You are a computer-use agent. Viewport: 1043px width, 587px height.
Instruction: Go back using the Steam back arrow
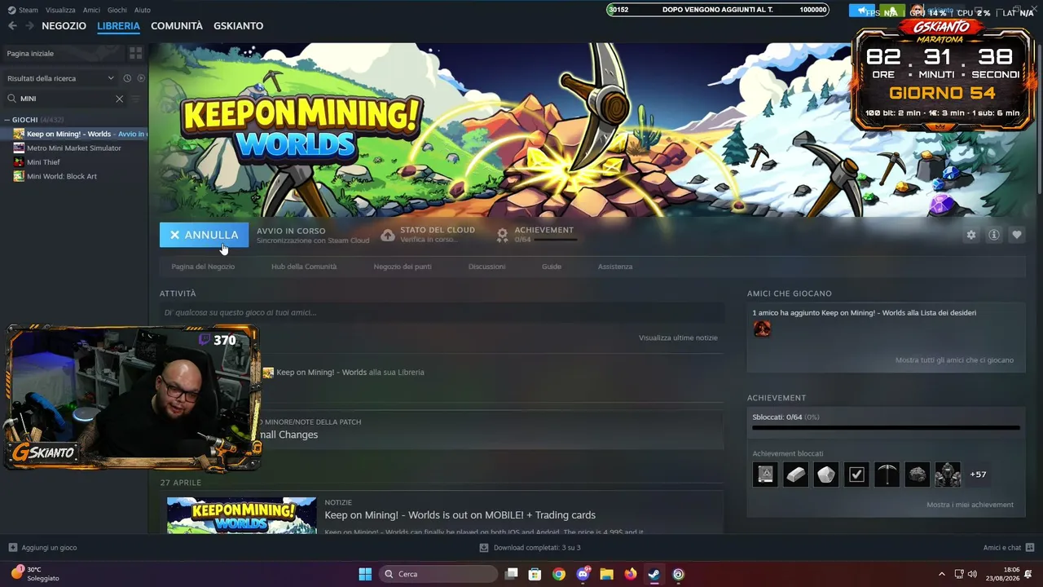point(12,26)
